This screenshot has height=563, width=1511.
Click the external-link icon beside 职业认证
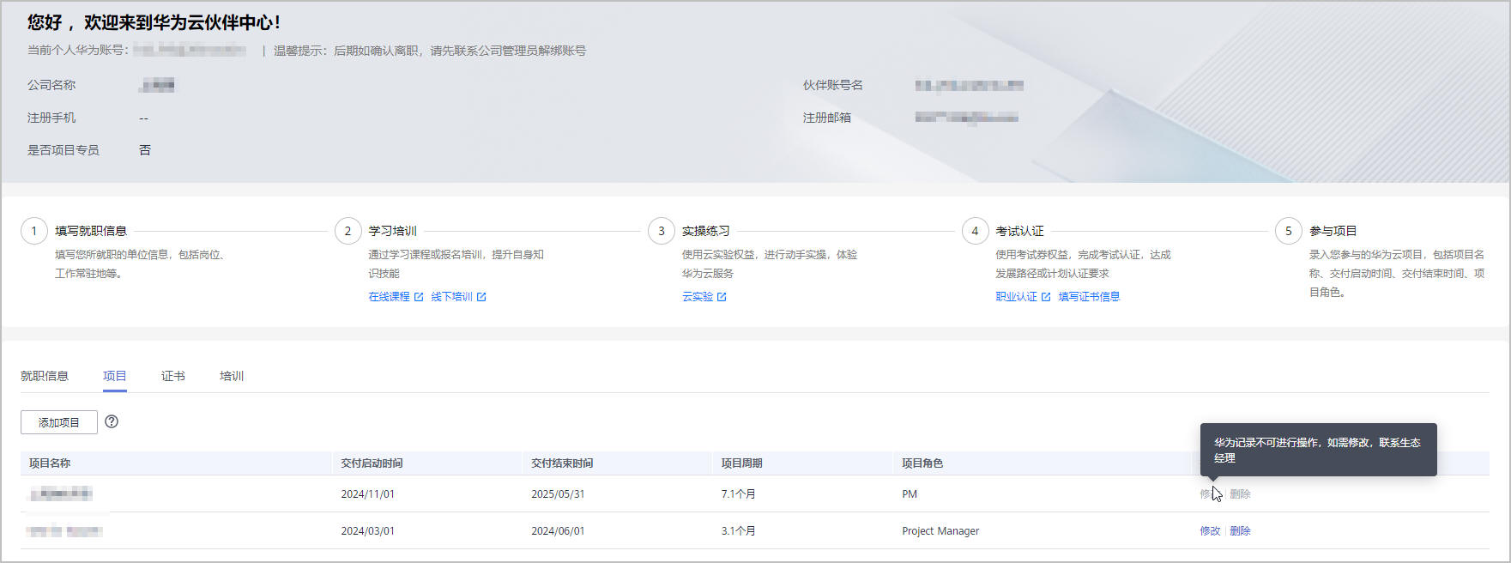point(1046,297)
